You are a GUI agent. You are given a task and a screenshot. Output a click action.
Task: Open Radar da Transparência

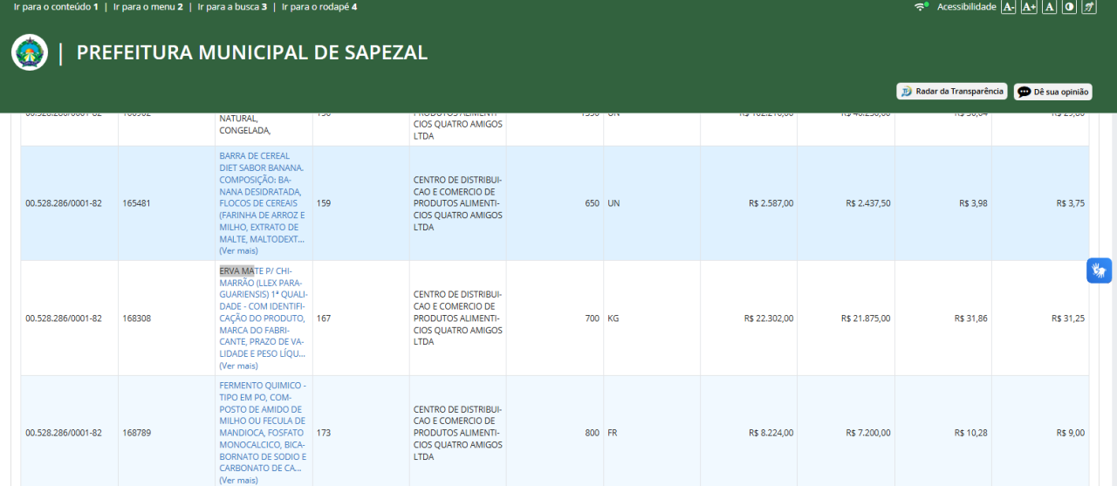(x=952, y=91)
